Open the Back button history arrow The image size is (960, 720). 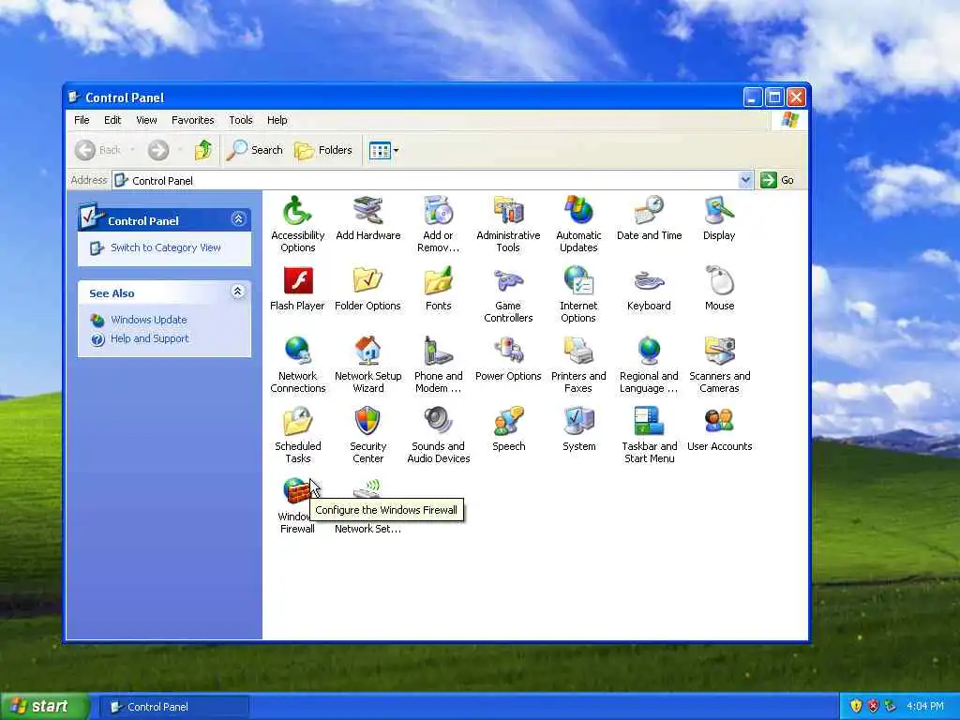coord(132,150)
